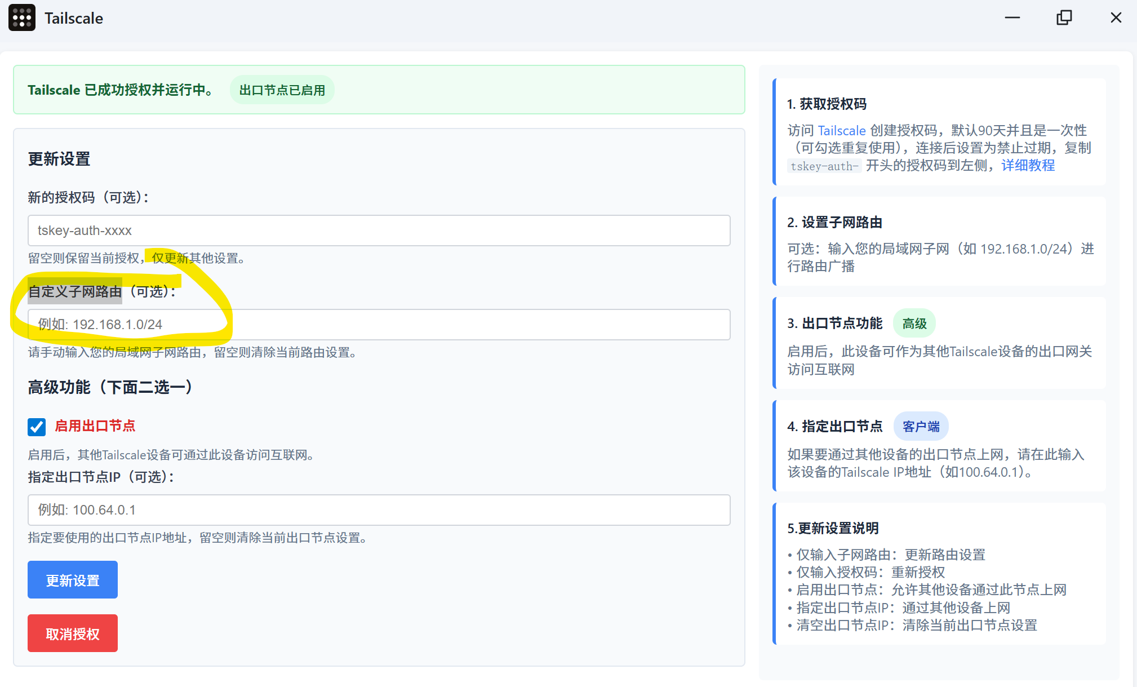Viewport: 1137px width, 687px height.
Task: Click the 5.更新设置说明 heading
Action: click(x=833, y=529)
